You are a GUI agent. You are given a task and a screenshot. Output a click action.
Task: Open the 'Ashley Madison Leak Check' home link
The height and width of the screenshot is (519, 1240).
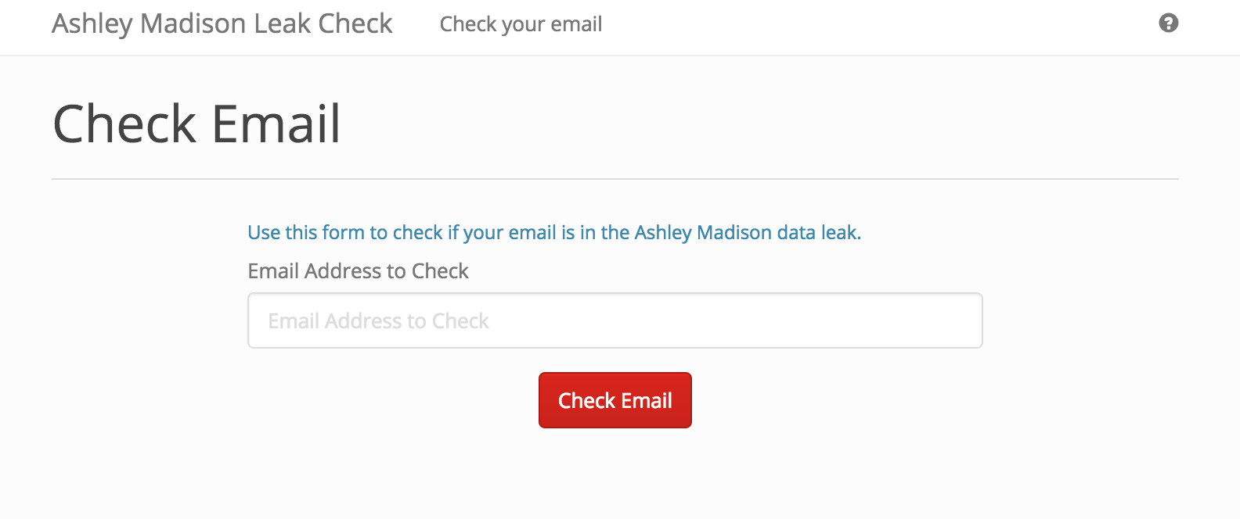point(222,23)
